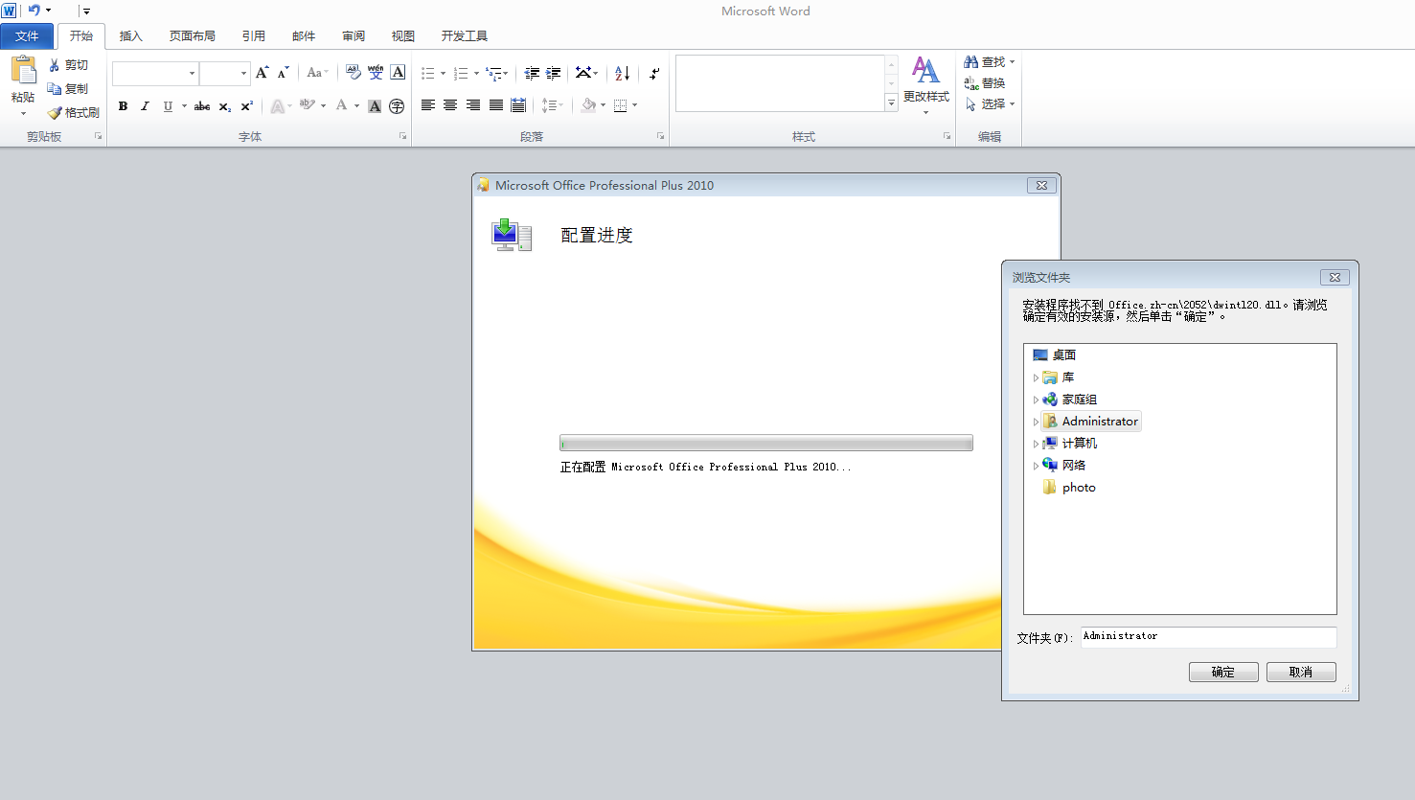The image size is (1415, 800).
Task: Switch to the 插入 (Insert) tab
Action: (x=130, y=36)
